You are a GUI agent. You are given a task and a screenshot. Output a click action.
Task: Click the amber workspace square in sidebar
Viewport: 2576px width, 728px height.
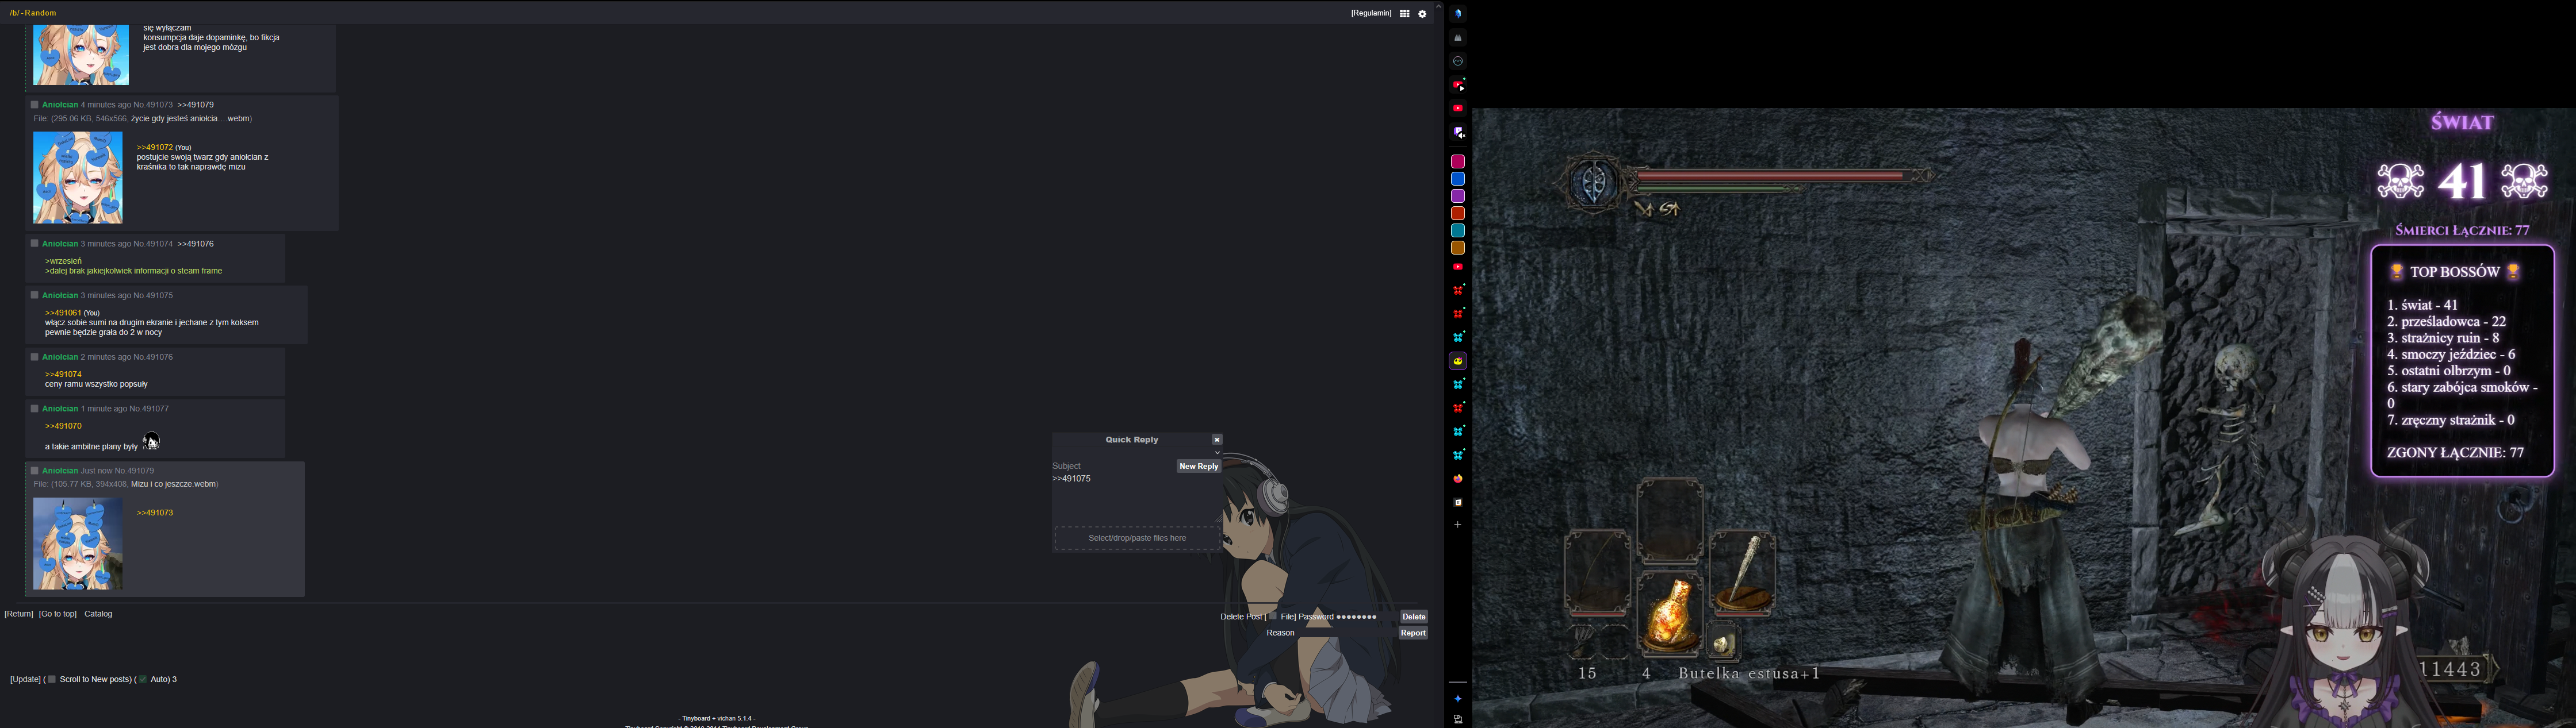tap(1458, 249)
